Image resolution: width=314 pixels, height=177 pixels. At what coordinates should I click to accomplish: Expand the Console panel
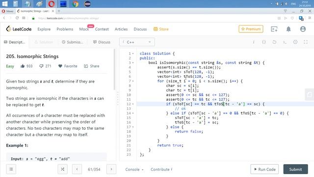[134, 169]
